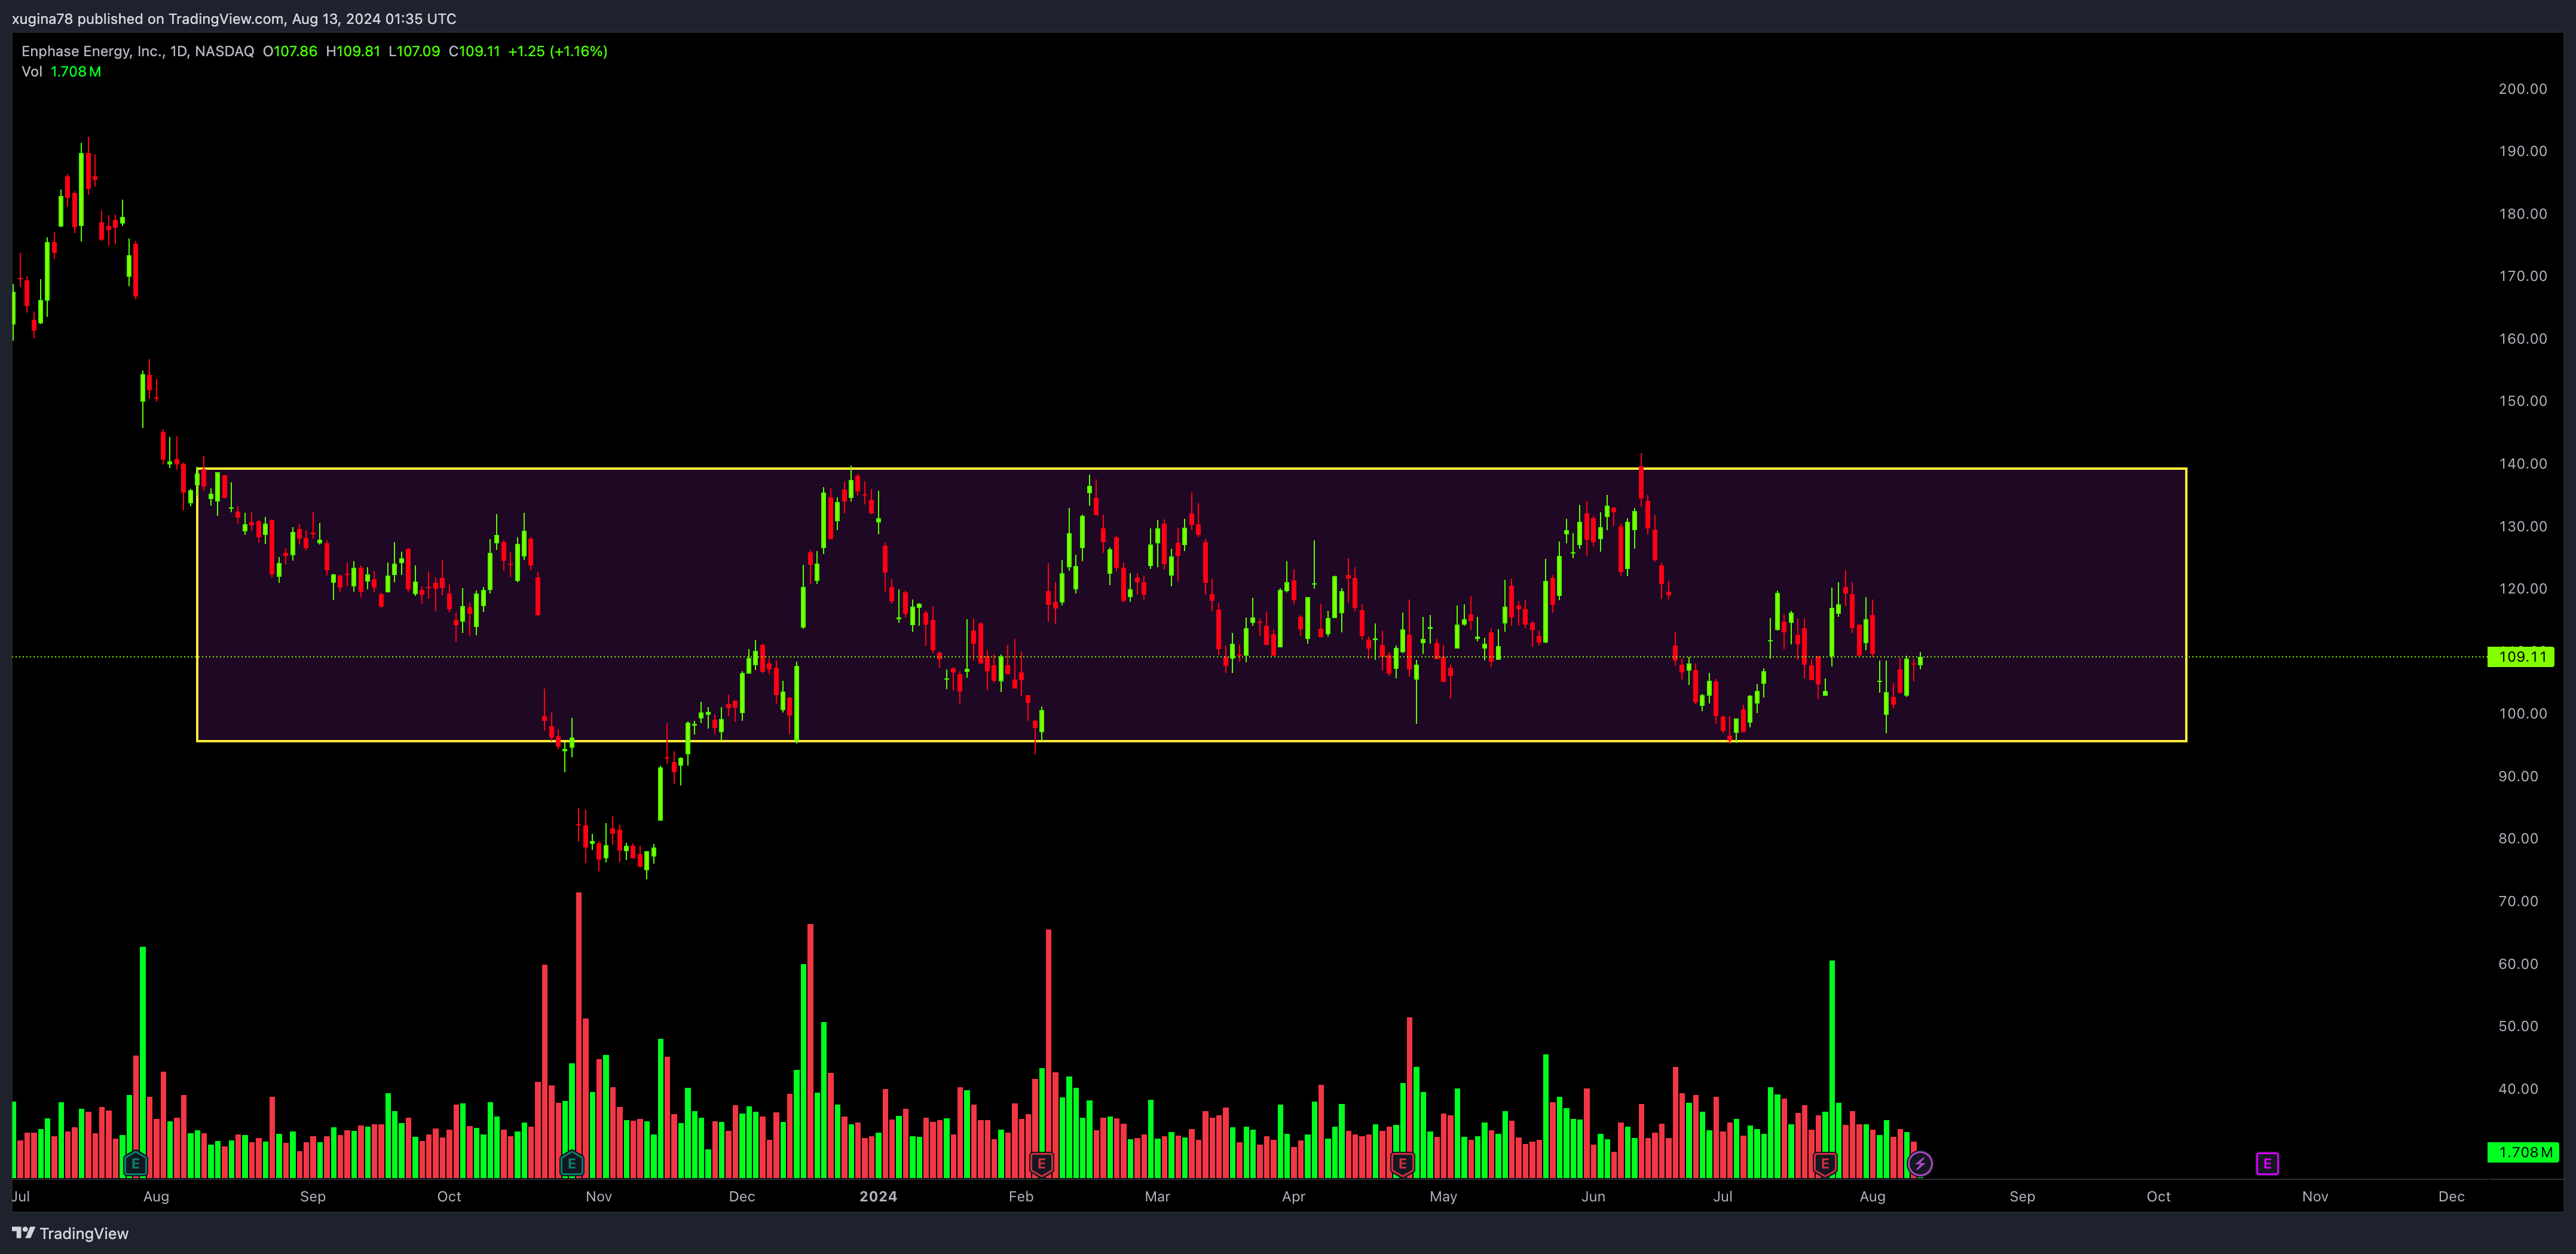
Task: Click the 140.00 price axis label
Action: pyautogui.click(x=2522, y=464)
